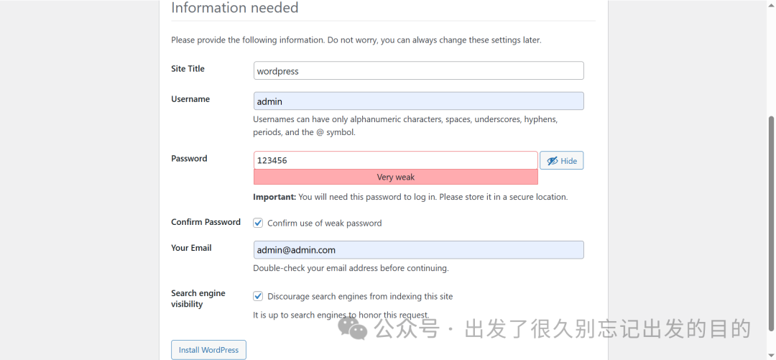Click the Discourage search engines from indexing text
The height and width of the screenshot is (360, 776).
pyautogui.click(x=360, y=296)
